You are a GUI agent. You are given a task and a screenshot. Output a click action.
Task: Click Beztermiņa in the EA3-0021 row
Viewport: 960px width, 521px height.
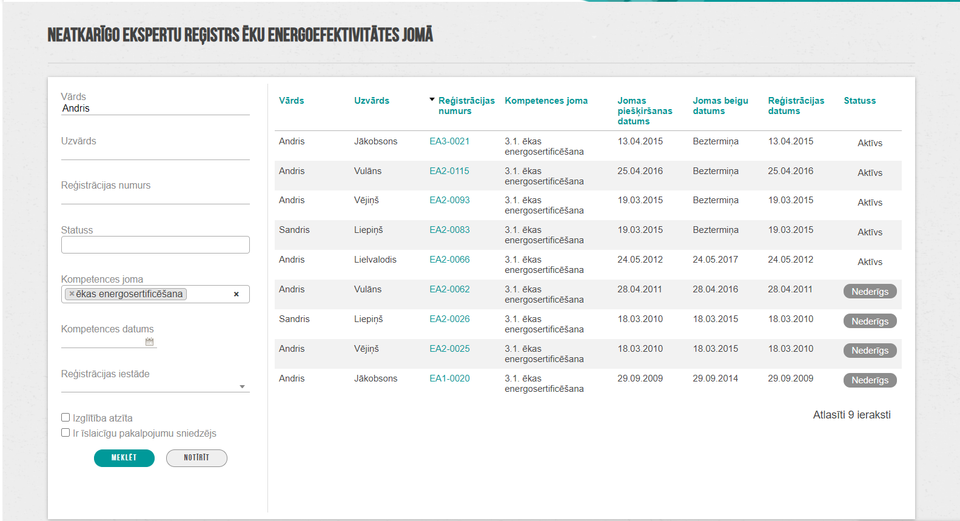(716, 141)
